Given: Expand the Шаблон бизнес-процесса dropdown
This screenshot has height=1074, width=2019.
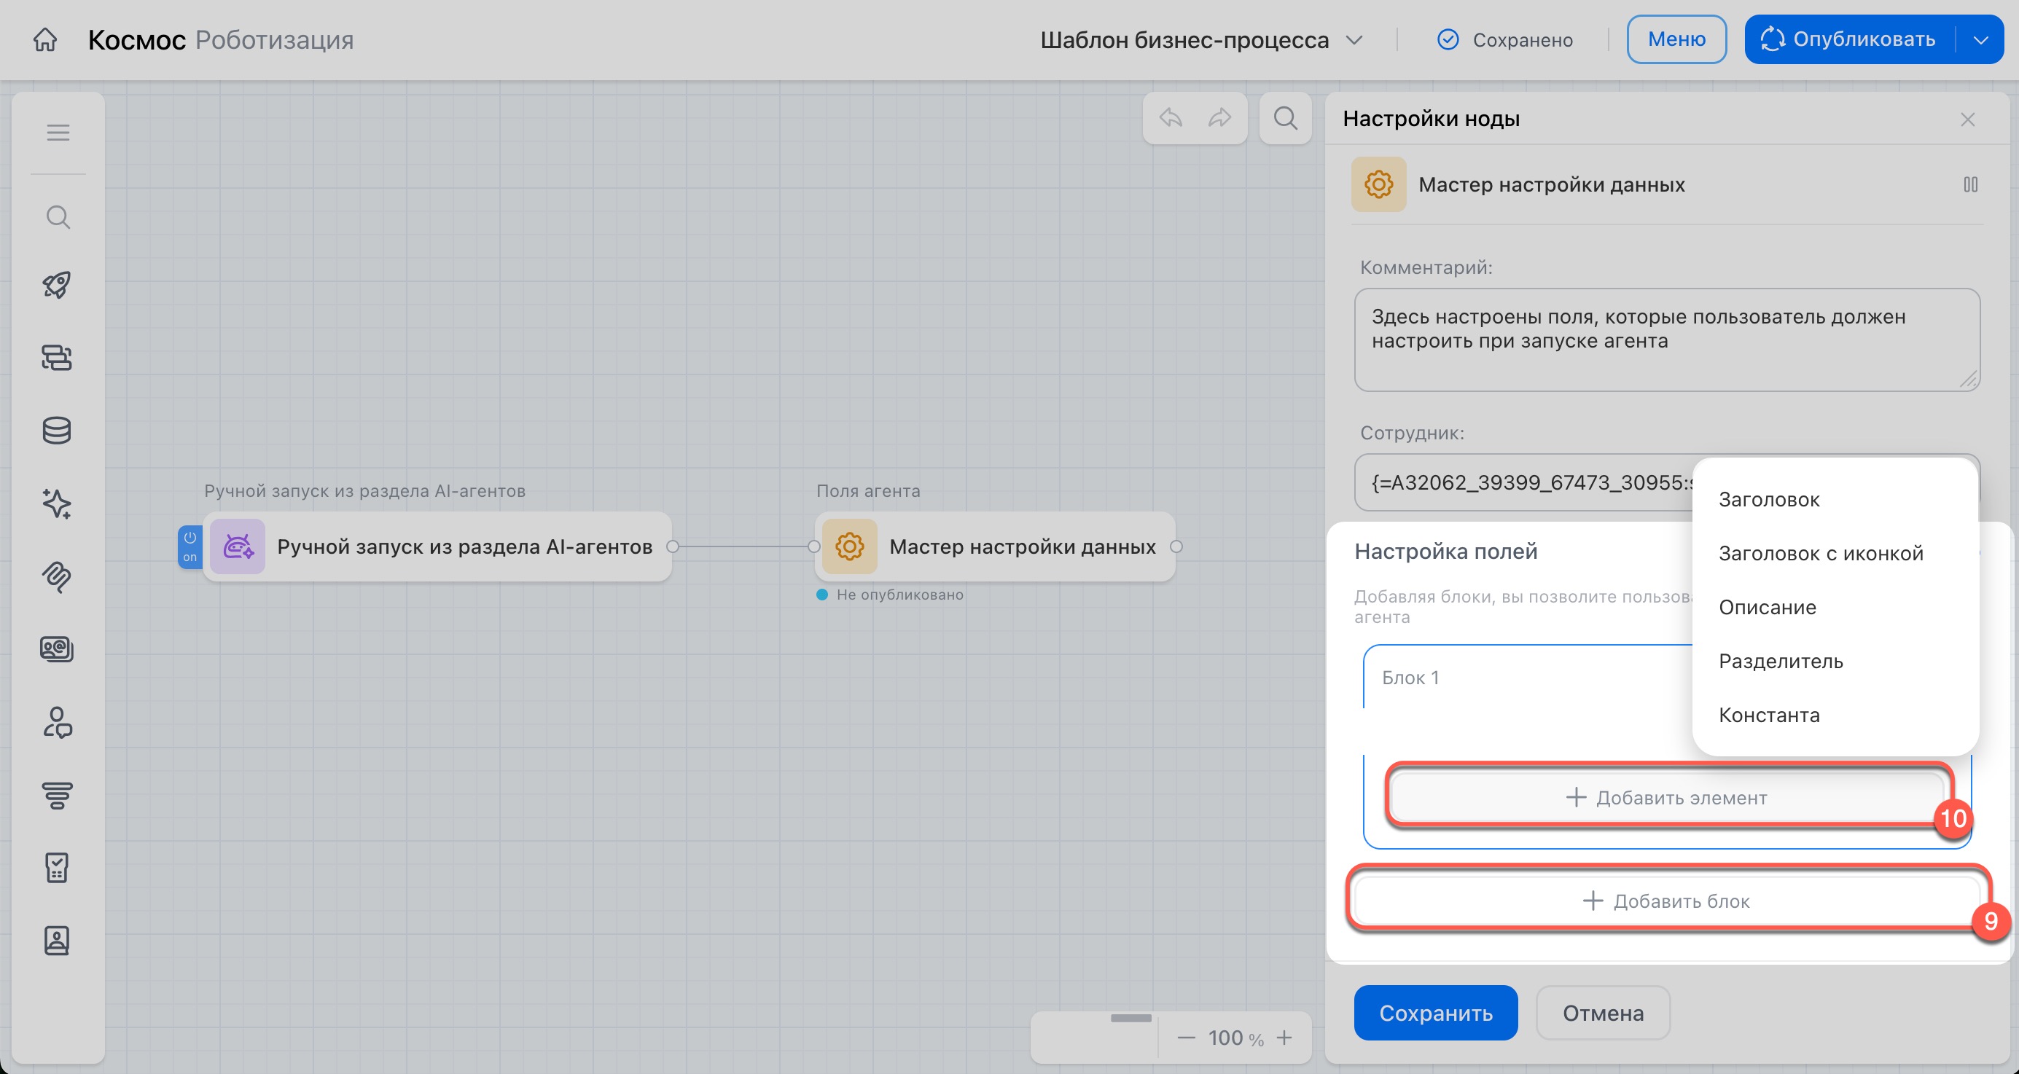Looking at the screenshot, I should (1354, 40).
